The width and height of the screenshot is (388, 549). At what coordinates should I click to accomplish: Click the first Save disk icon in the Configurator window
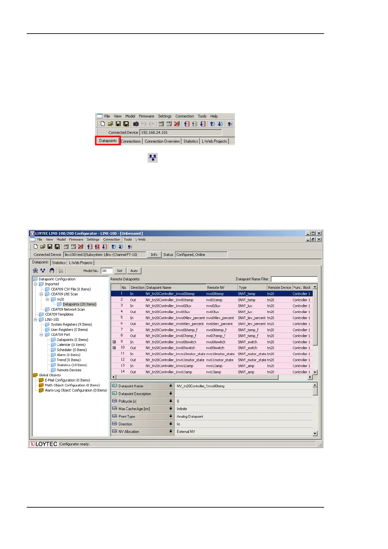tap(50, 246)
